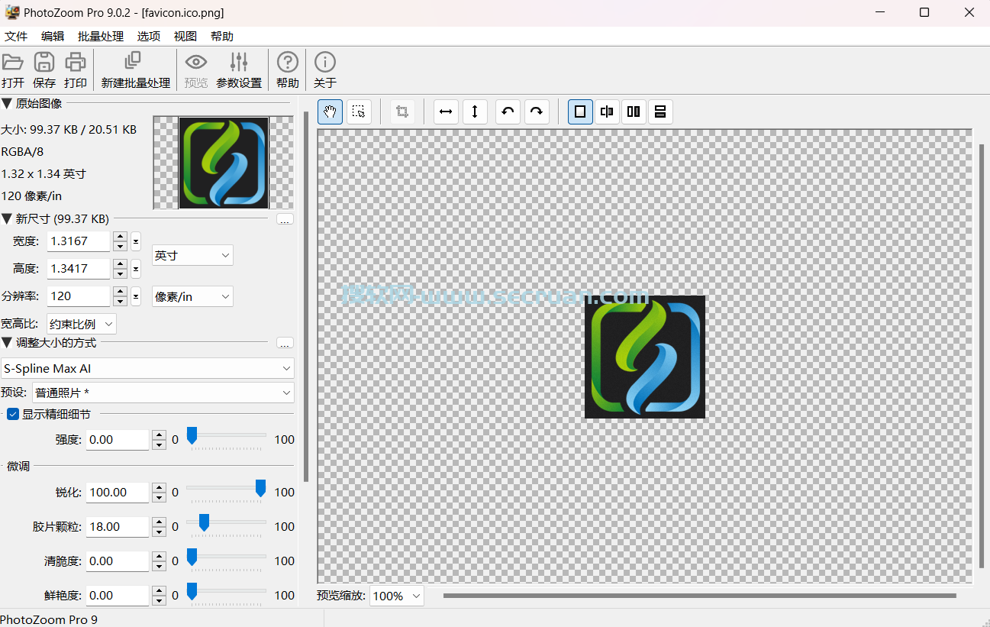Click the crop tool icon
The width and height of the screenshot is (990, 627).
coord(402,112)
